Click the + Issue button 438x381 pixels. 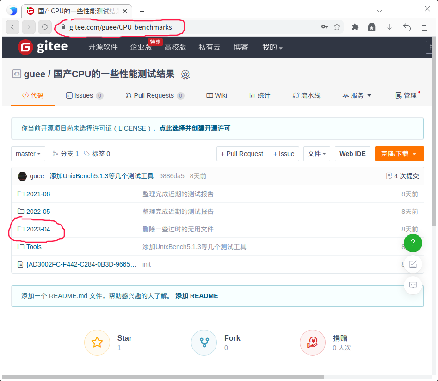pos(284,154)
